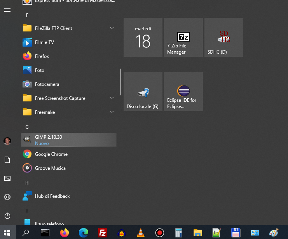Open the FileZilla FTP Client folder
This screenshot has height=239, width=288.
click(69, 28)
